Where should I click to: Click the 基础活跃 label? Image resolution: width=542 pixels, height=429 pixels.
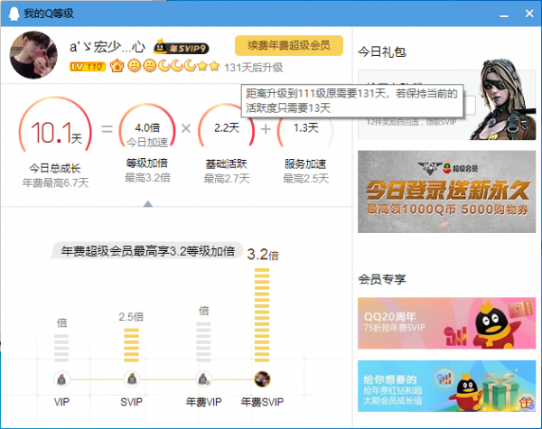[227, 163]
